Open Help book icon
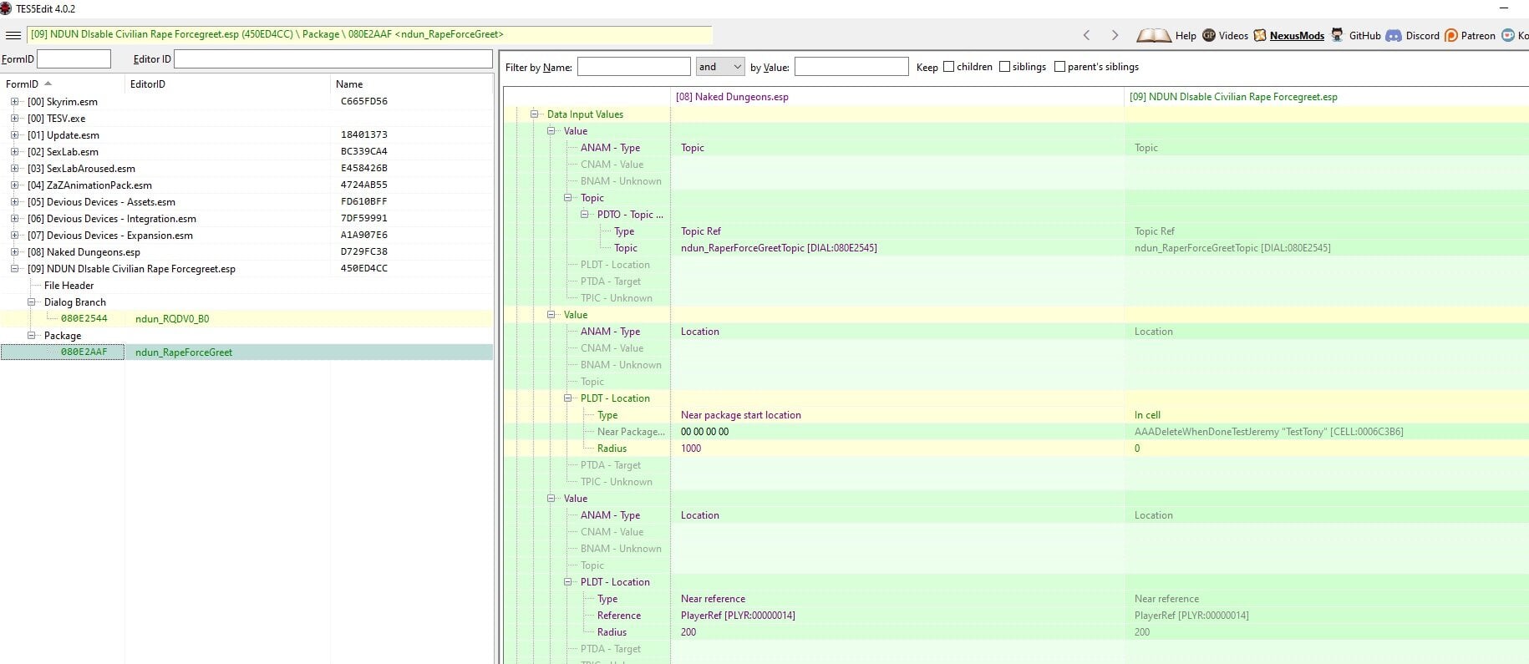Viewport: 1529px width, 664px height. [1154, 35]
